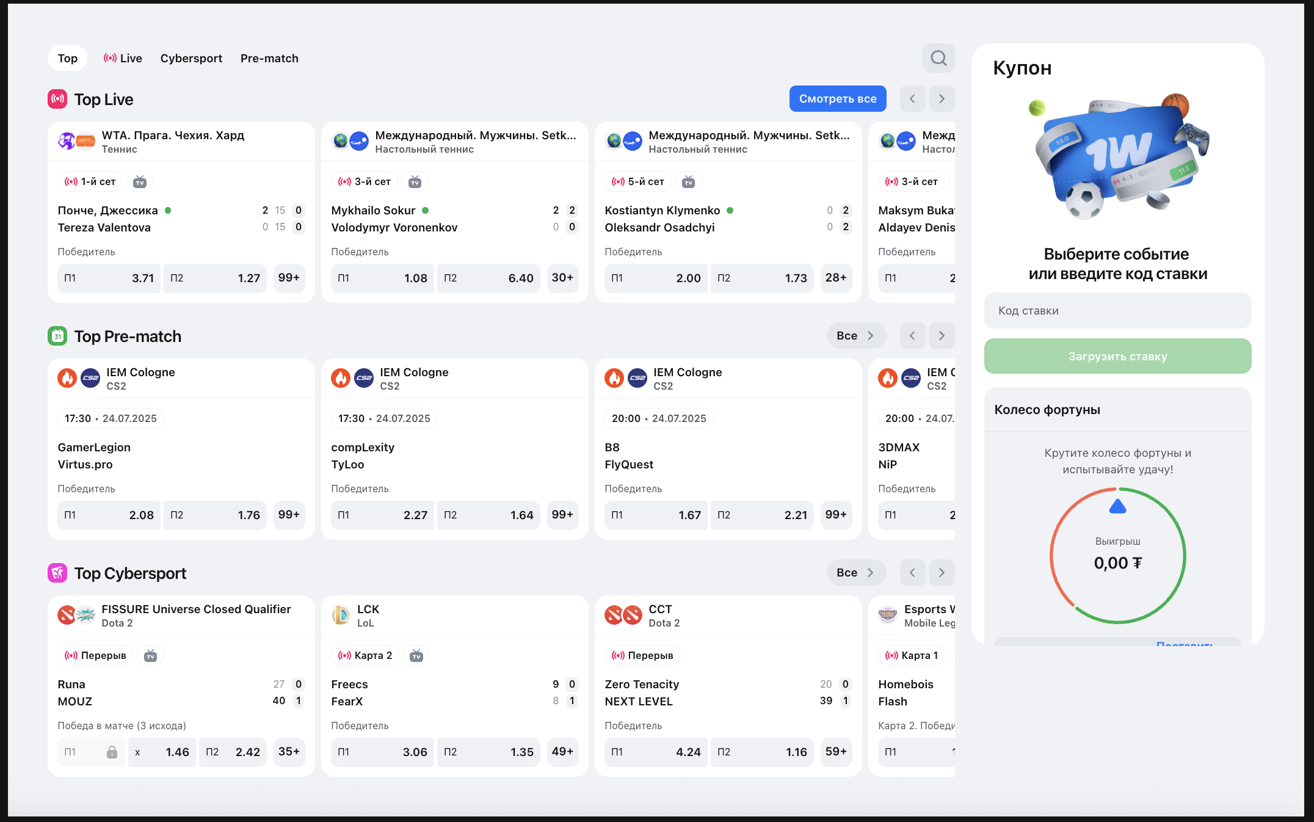This screenshot has width=1314, height=822.
Task: Bet П2 1.76 on Virtus.pro
Action: pos(215,515)
